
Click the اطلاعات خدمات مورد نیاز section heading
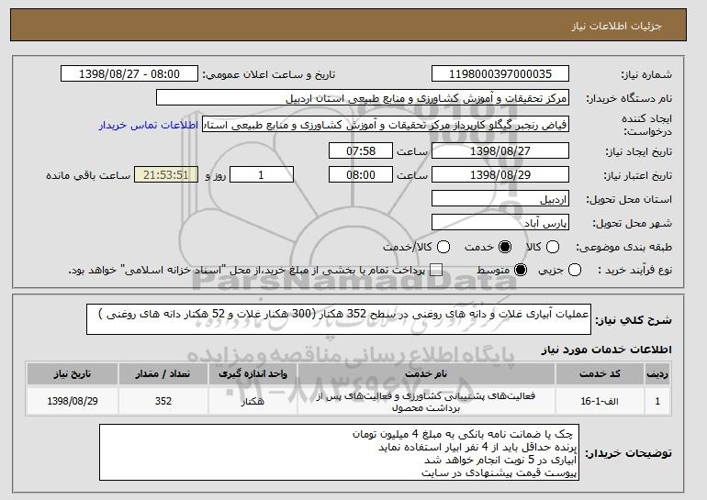pyautogui.click(x=606, y=350)
